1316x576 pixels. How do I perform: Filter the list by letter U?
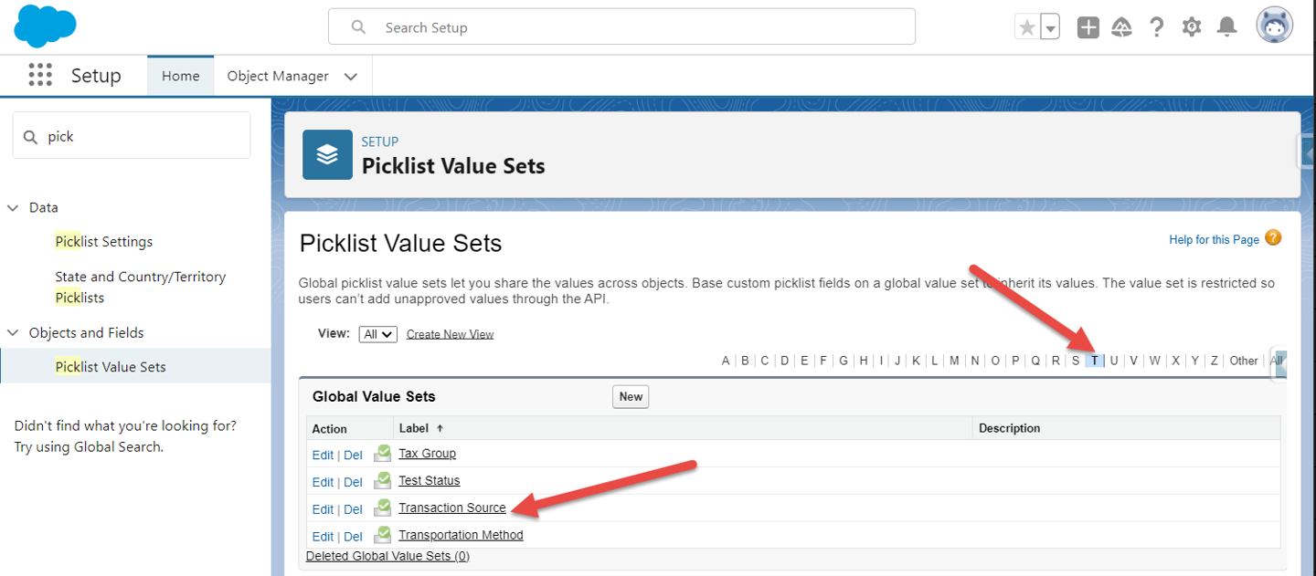pos(1114,361)
